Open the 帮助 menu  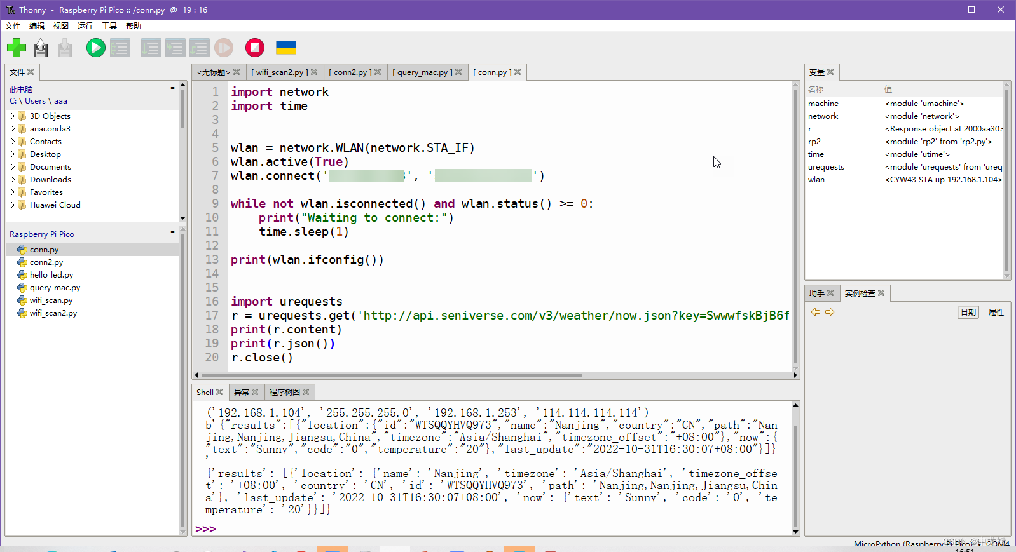(134, 26)
